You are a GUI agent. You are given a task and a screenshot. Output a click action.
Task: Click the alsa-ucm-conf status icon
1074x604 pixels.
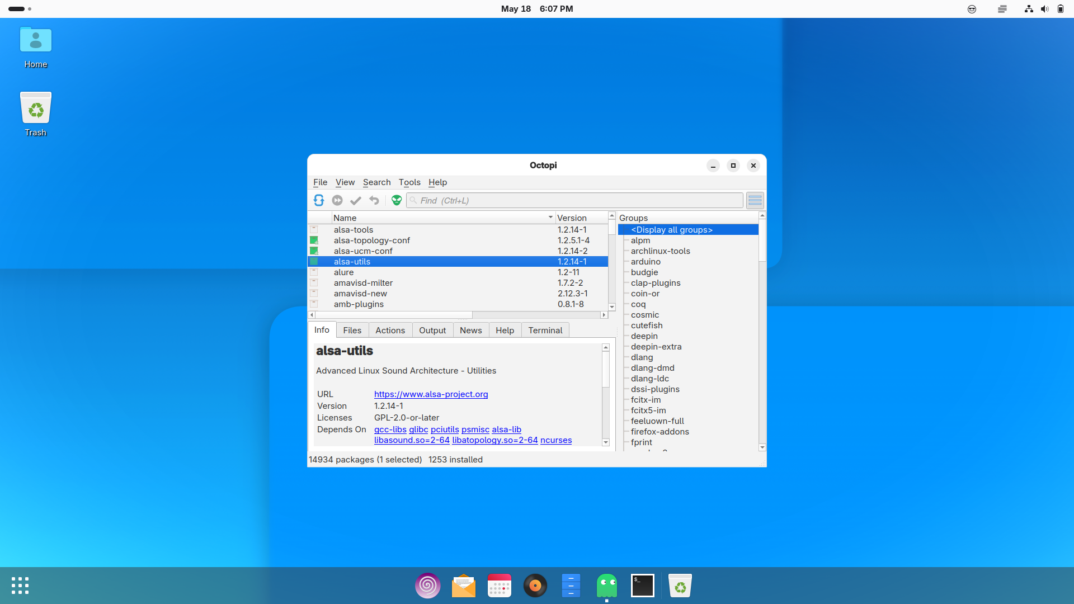pos(314,251)
